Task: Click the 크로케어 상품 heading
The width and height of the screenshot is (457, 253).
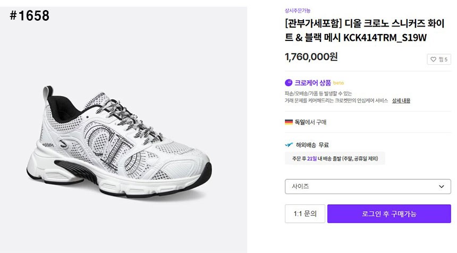Action: [312, 83]
